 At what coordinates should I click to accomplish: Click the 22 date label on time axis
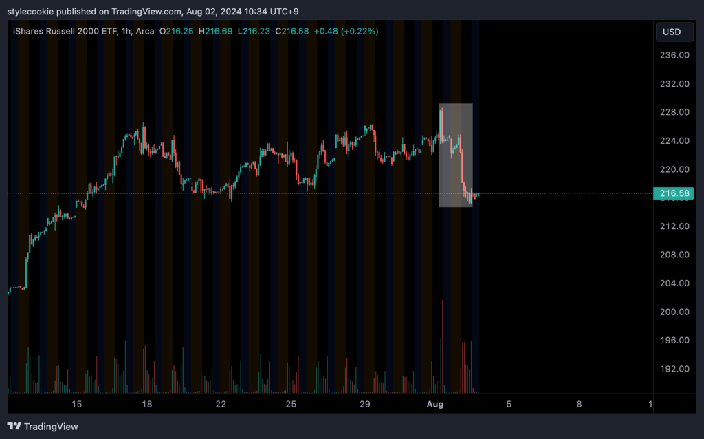coord(221,404)
